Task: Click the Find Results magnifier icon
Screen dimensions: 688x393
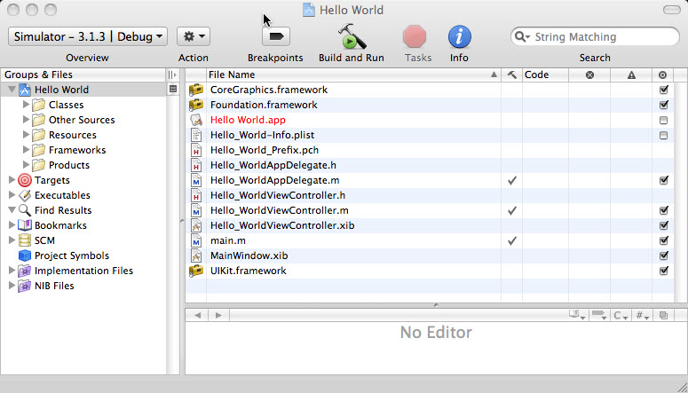Action: [x=25, y=210]
